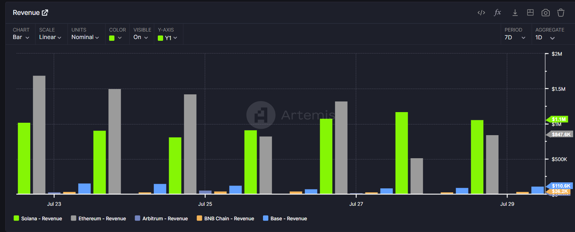
Task: Open the Units Nominal menu
Action: click(x=85, y=37)
